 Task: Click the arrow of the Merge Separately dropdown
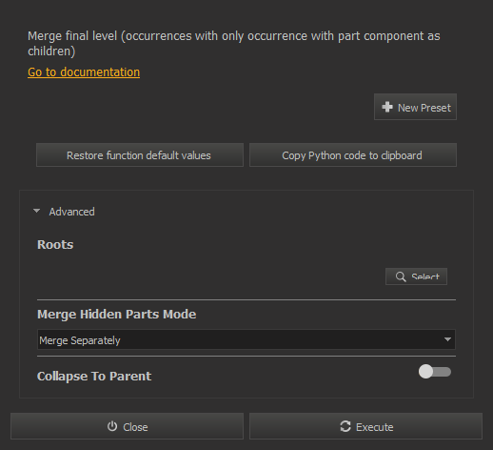click(x=447, y=339)
